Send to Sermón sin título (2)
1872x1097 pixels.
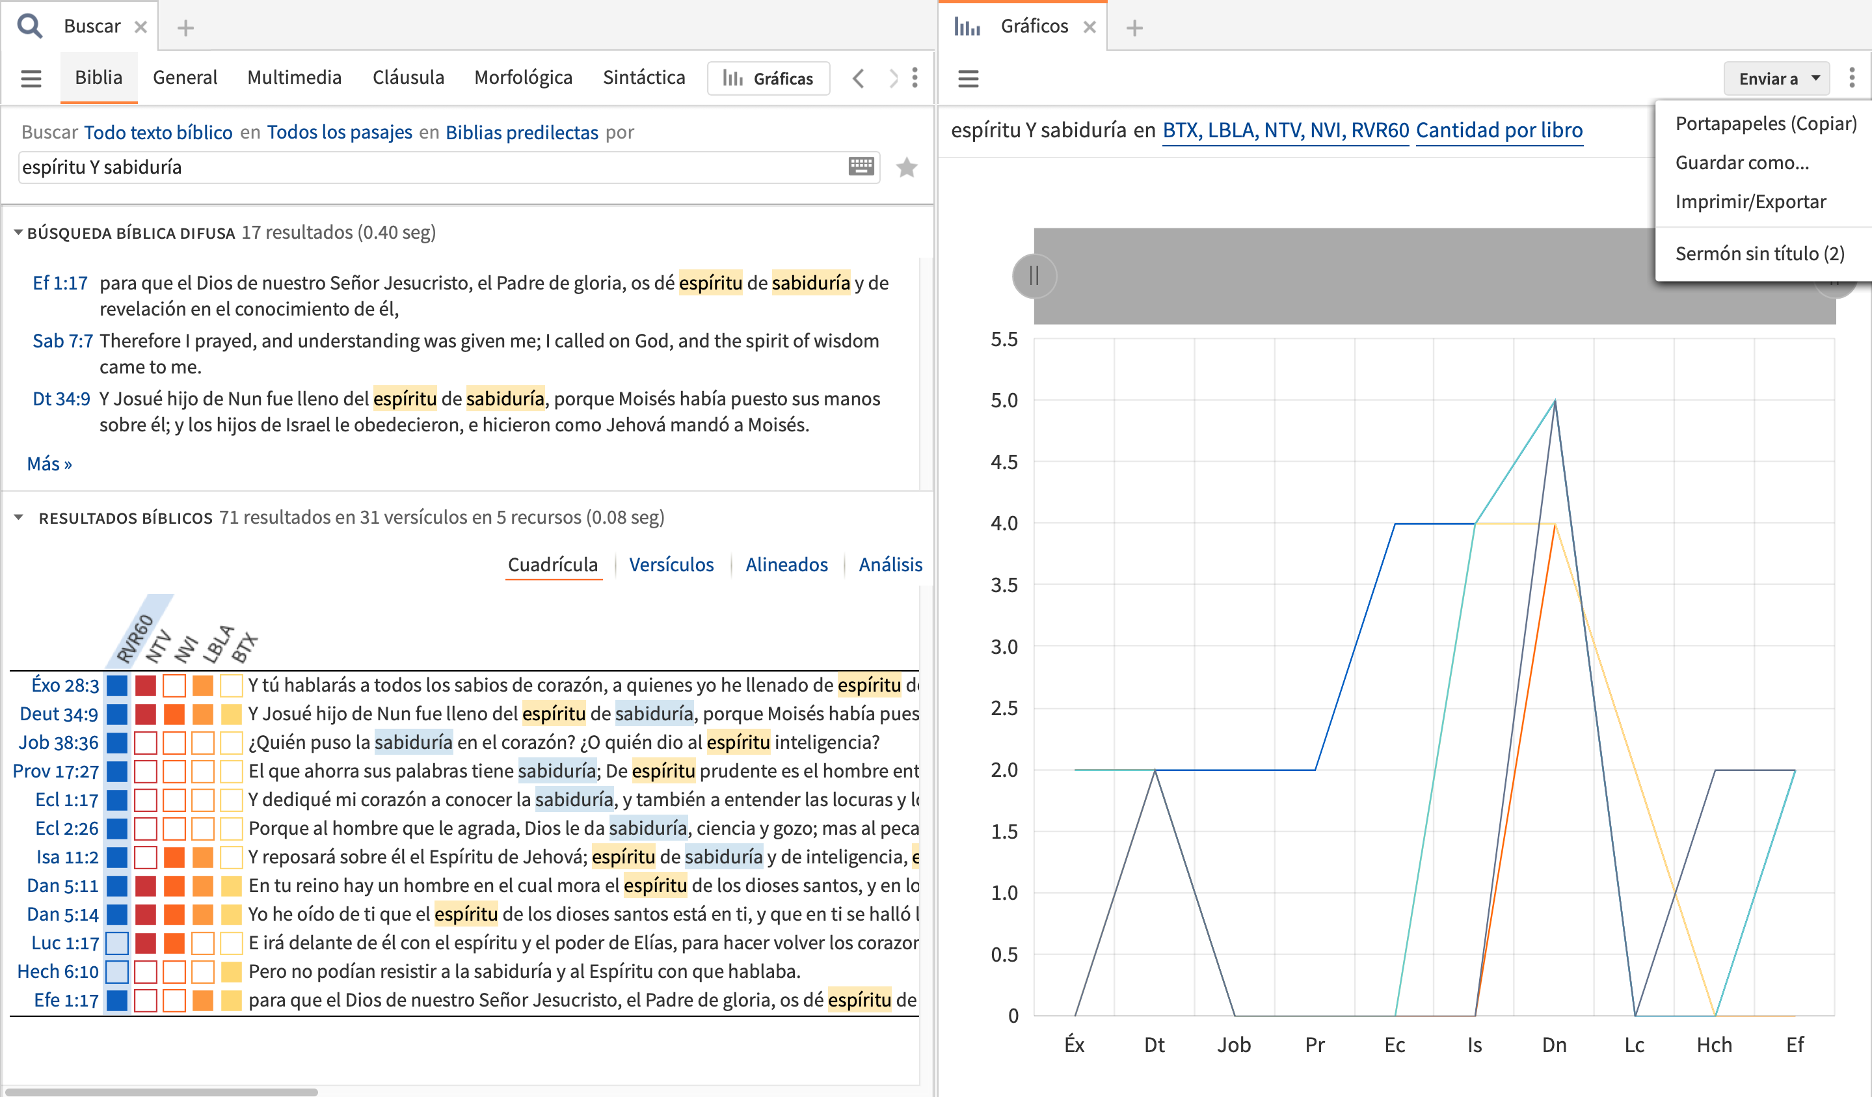(1759, 254)
